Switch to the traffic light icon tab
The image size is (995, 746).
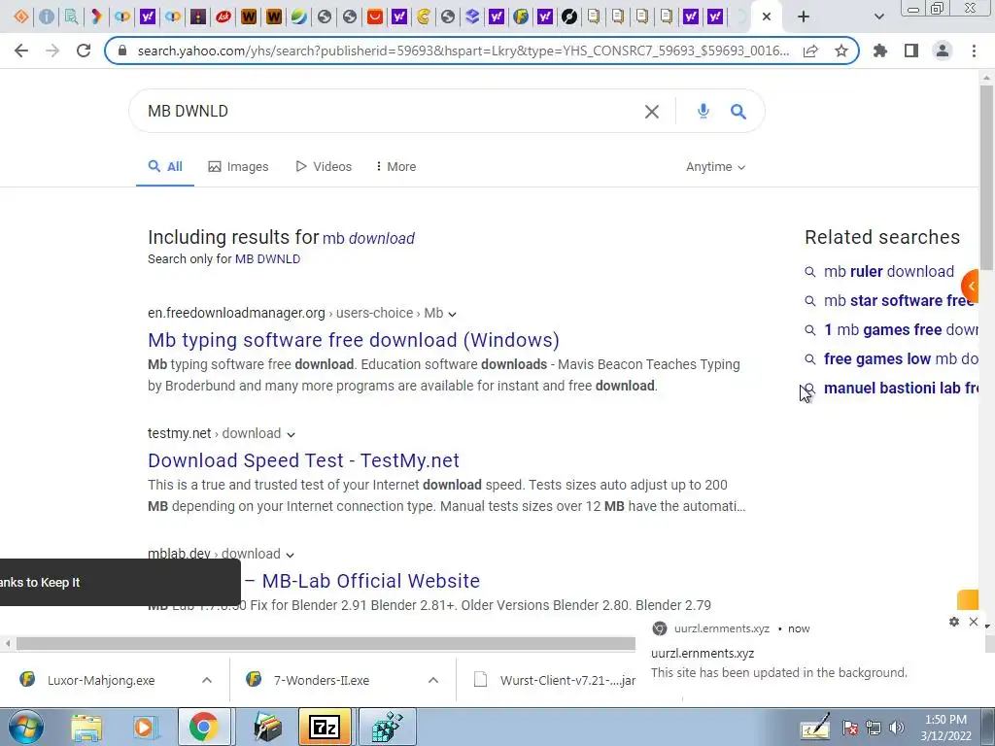[x=198, y=17]
